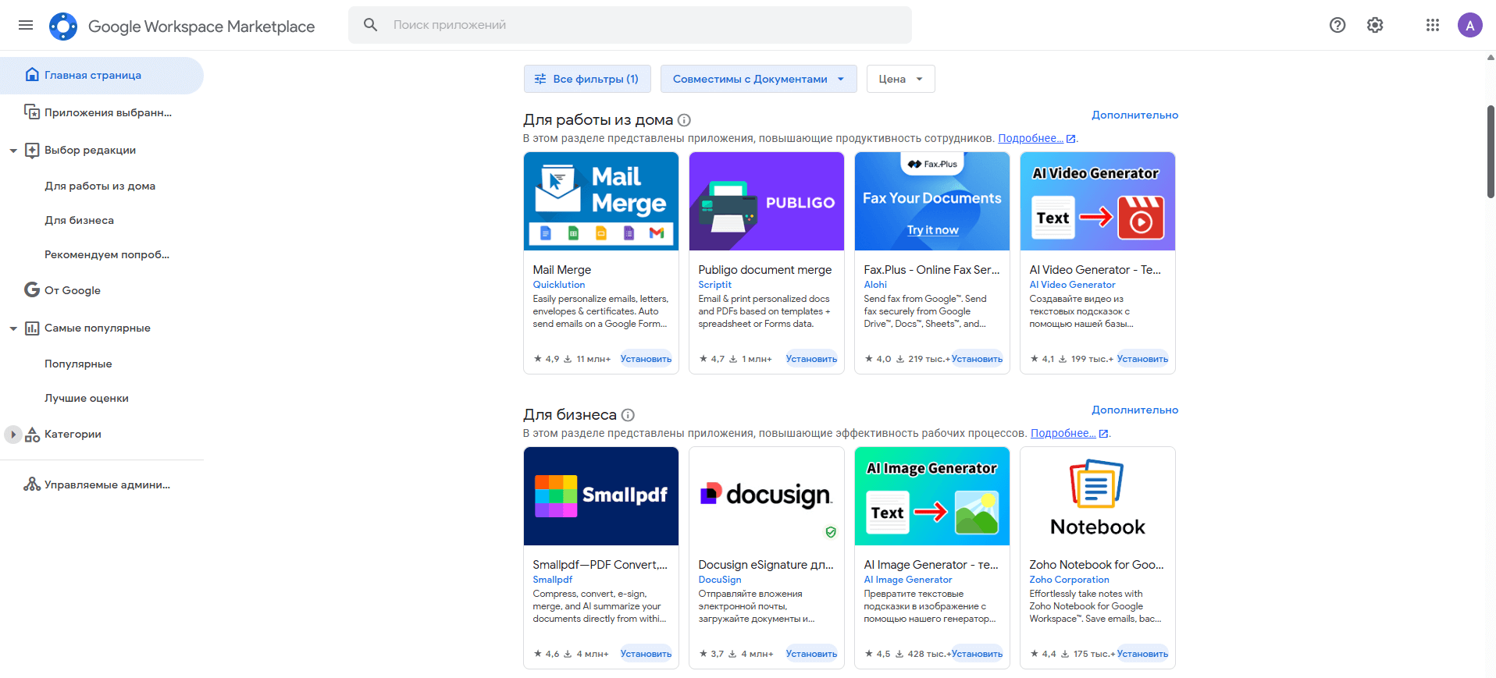
Task: Click Дополнительно link for Для бизнеса
Action: (1134, 410)
